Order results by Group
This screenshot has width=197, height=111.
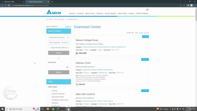tap(147, 33)
